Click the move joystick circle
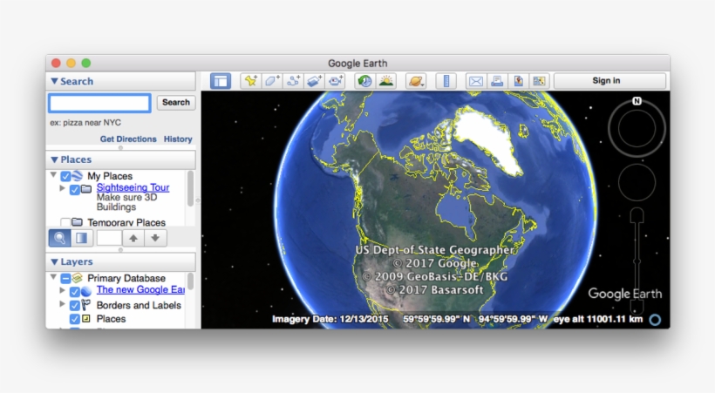715x393 pixels. coord(637,182)
